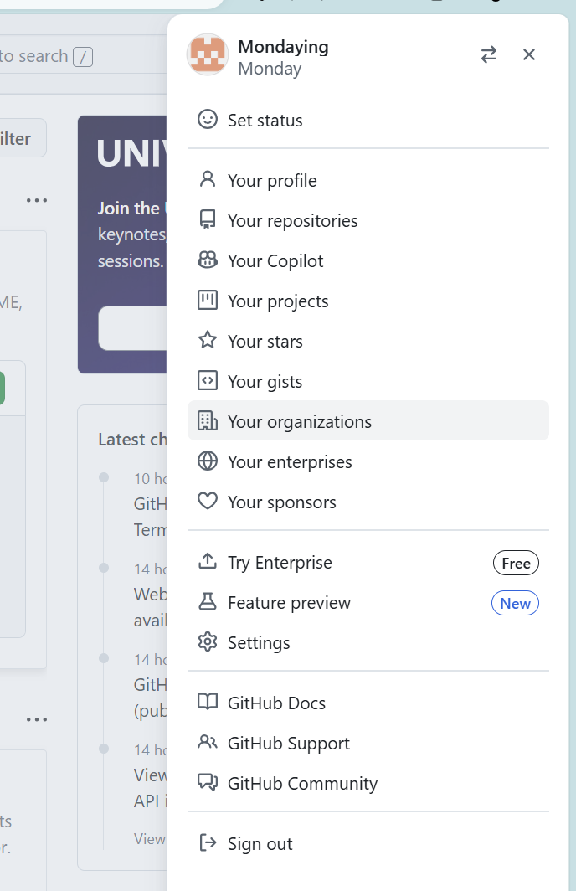Close the user menu panel
The image size is (576, 891).
pyautogui.click(x=529, y=54)
